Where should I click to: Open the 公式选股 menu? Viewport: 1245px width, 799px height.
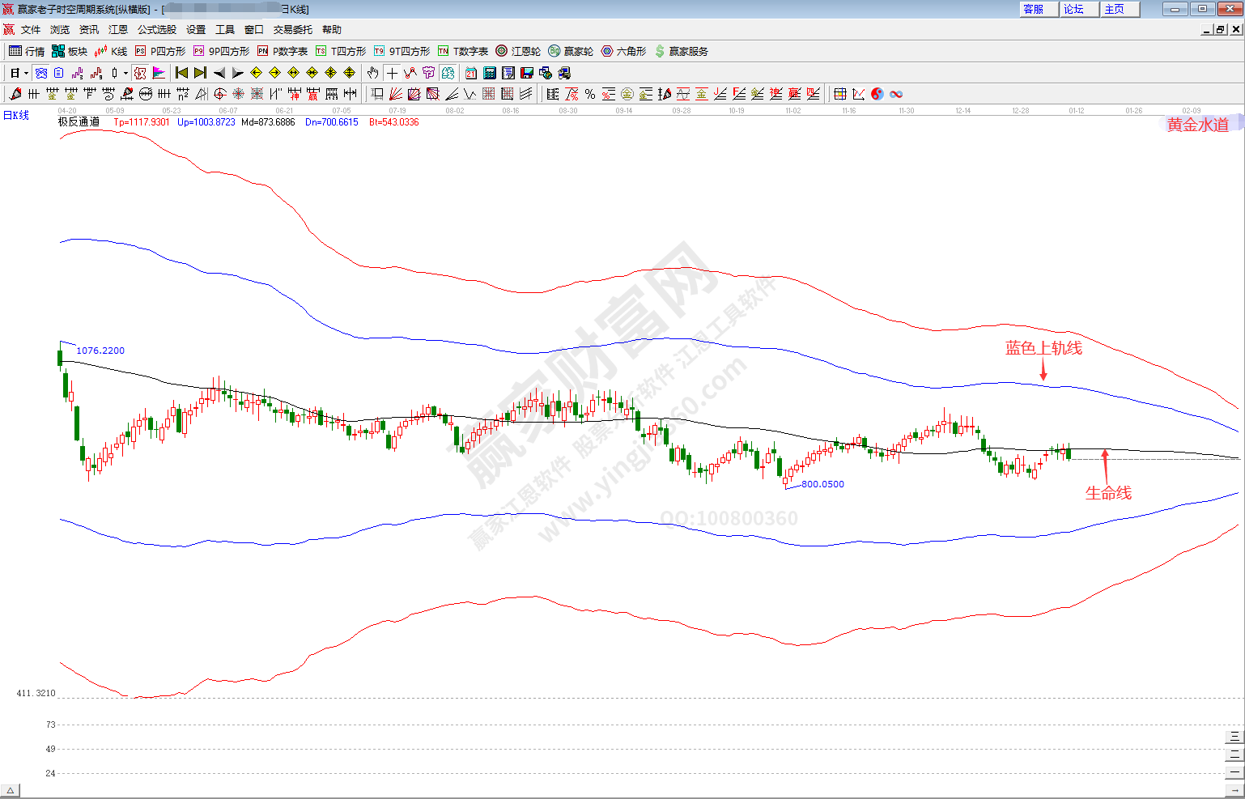(156, 29)
